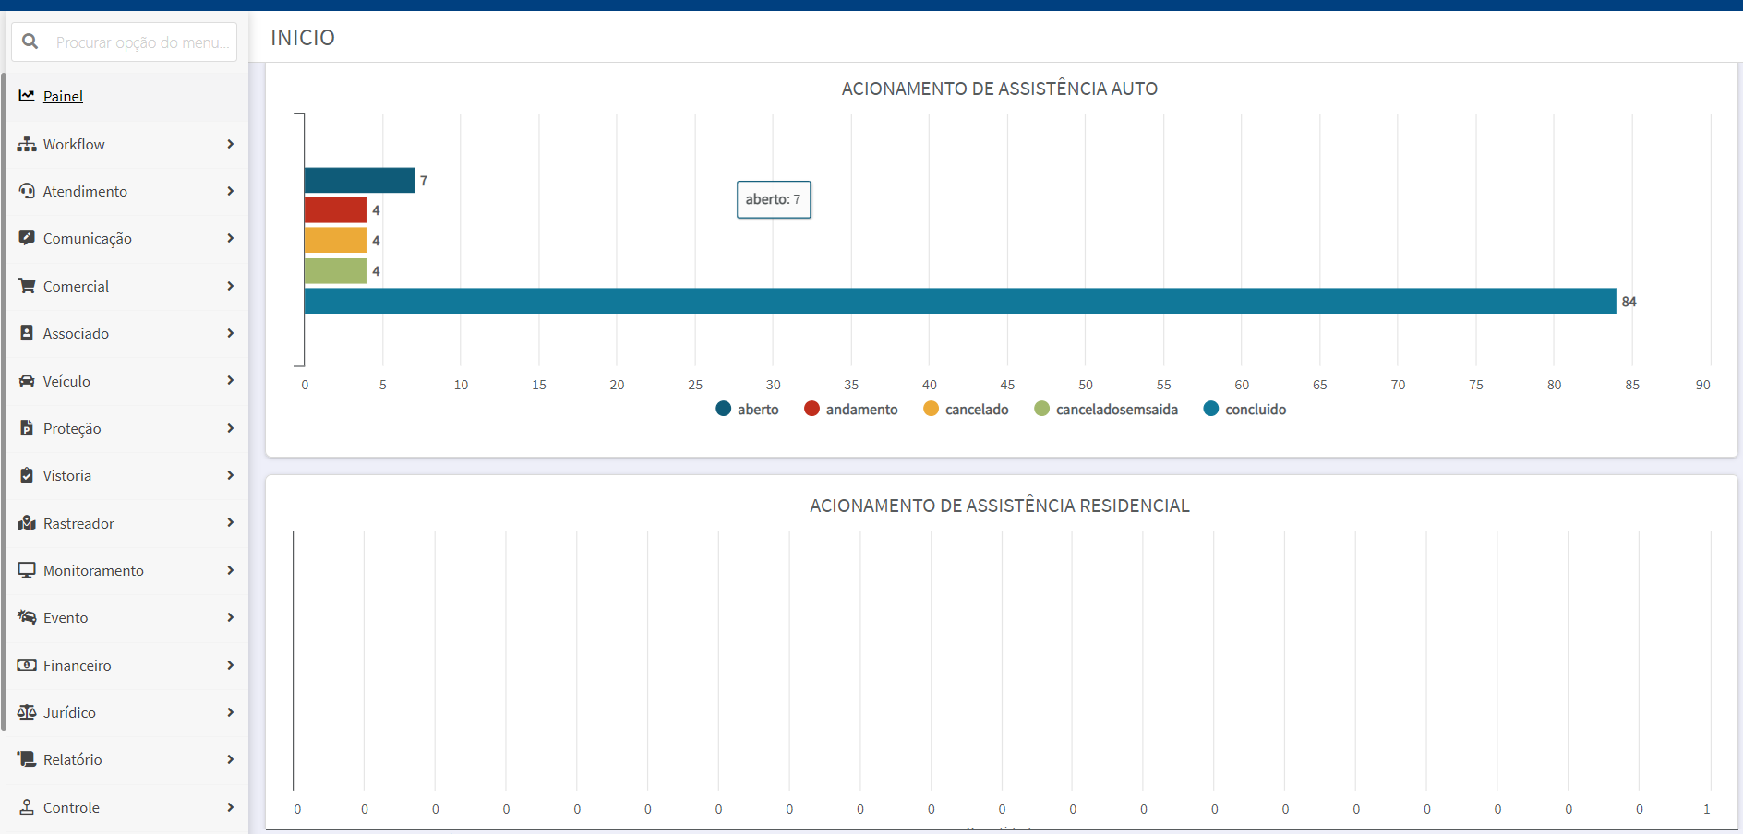This screenshot has height=834, width=1743.
Task: Expand the Vistoria submenu arrow
Action: tap(230, 475)
